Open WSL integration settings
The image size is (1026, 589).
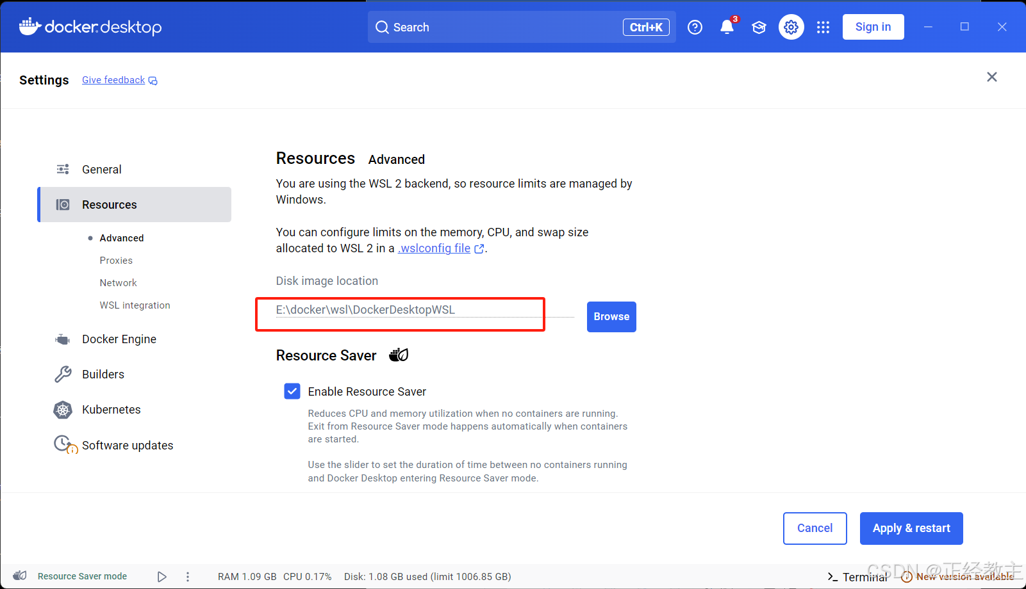click(135, 305)
